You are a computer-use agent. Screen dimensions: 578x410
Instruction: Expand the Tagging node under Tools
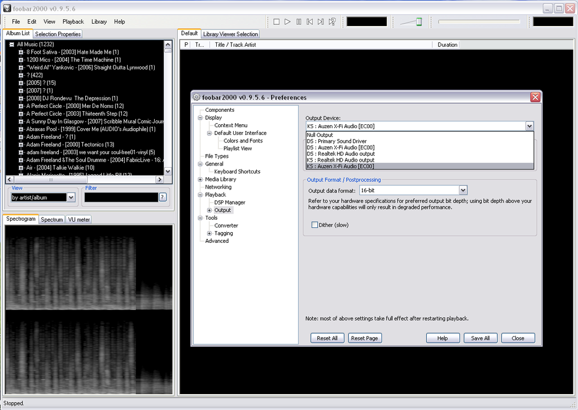click(x=209, y=233)
